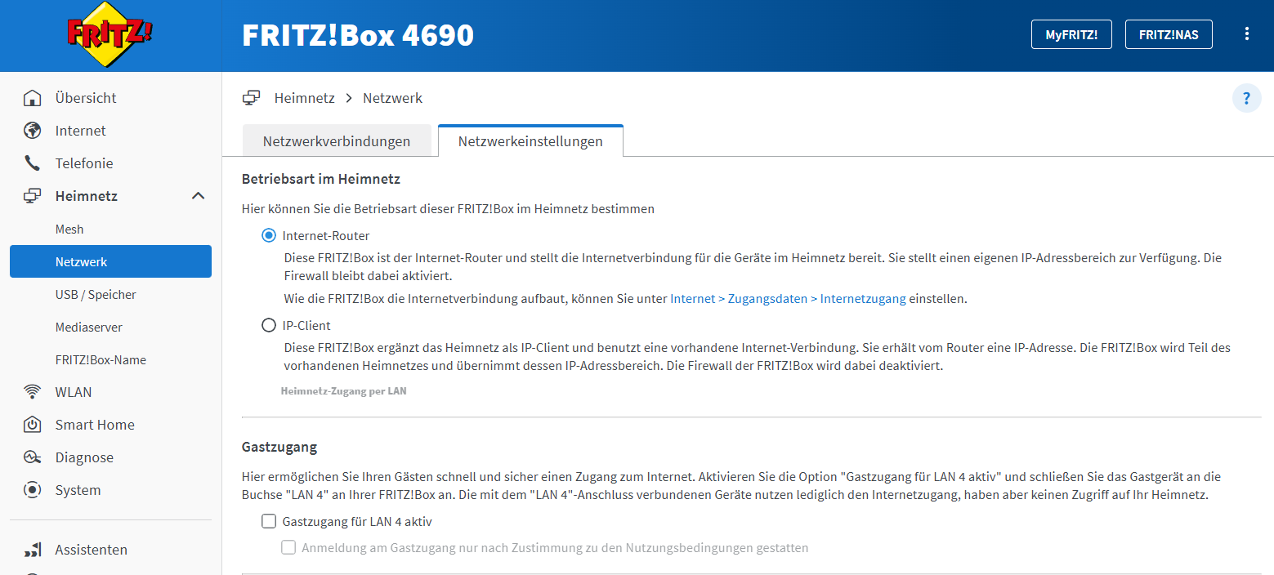Click the FRITZ!Box 4690 title
1274x575 pixels.
(358, 35)
